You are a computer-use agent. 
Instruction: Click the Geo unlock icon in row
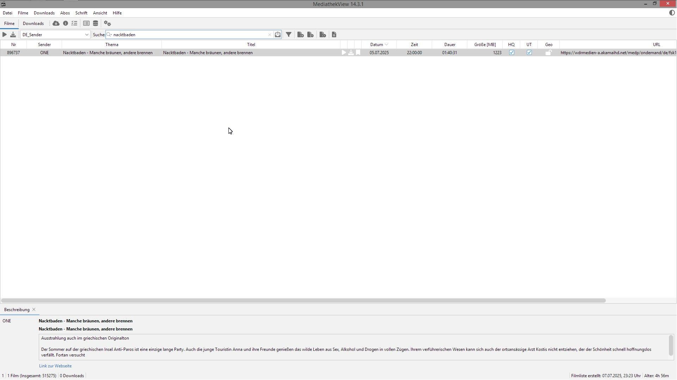click(549, 53)
